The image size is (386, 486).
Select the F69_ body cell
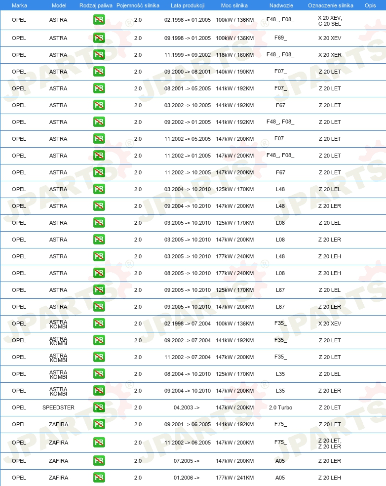281,38
